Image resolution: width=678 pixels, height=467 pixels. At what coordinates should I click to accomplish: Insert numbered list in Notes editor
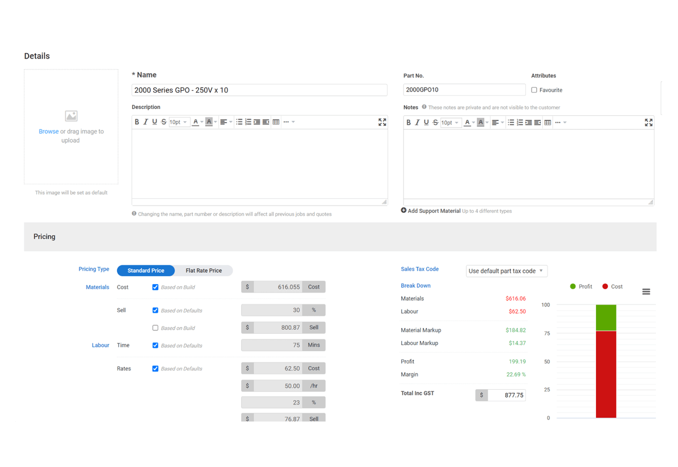(520, 123)
